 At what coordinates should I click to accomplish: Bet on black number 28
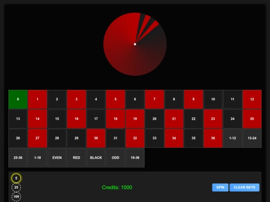click(x=57, y=138)
